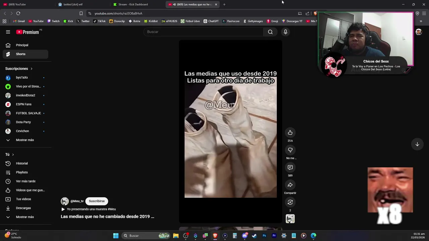The height and width of the screenshot is (241, 429).
Task: Open invokedDota2 channel
Action: (x=25, y=95)
